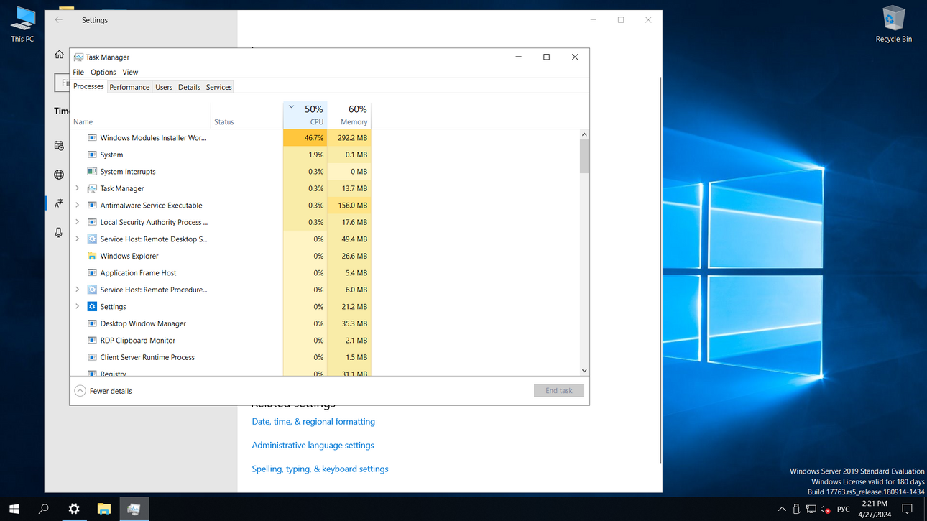Screen dimensions: 927x521
Task: Click the RDP Clipboard Monitor icon
Action: 92,340
